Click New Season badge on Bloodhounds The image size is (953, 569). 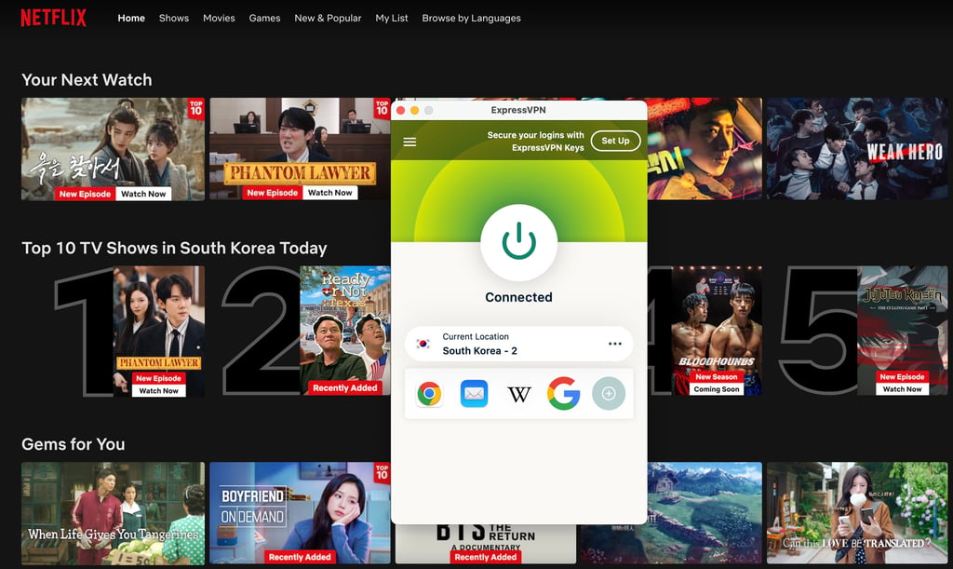(x=717, y=377)
